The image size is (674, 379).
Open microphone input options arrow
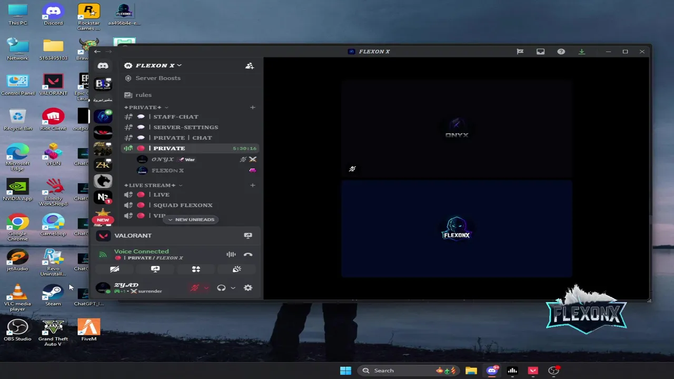(206, 288)
